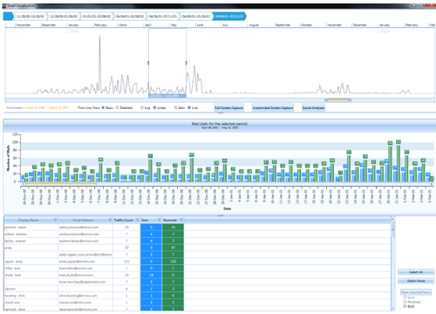Open the 01/01/01-02/08/02 breadcrumb range
This screenshot has width=436, height=314.
tap(97, 17)
